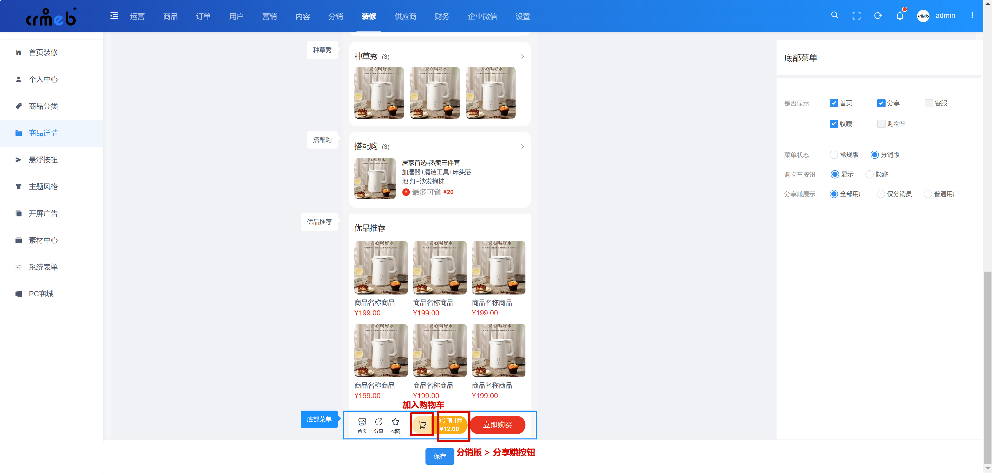Click the 分享 share icon in preview
This screenshot has width=992, height=473.
point(378,422)
